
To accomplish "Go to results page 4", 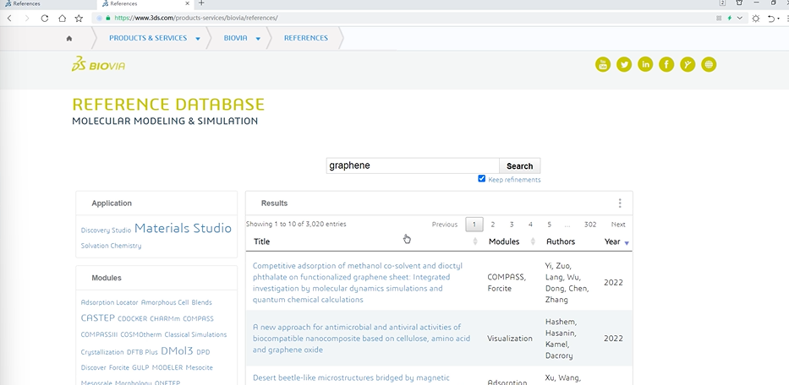I will tap(530, 225).
